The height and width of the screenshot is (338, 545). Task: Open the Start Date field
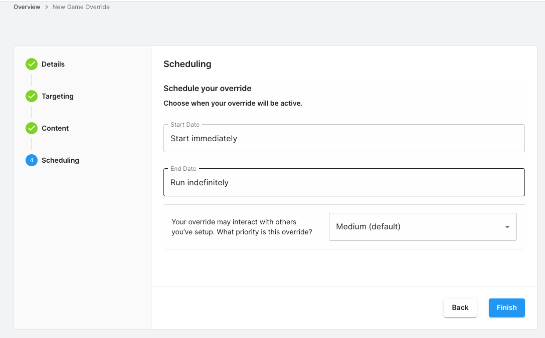(x=344, y=138)
